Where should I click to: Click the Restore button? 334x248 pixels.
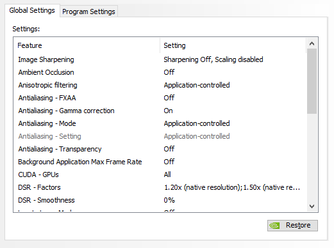click(x=292, y=226)
